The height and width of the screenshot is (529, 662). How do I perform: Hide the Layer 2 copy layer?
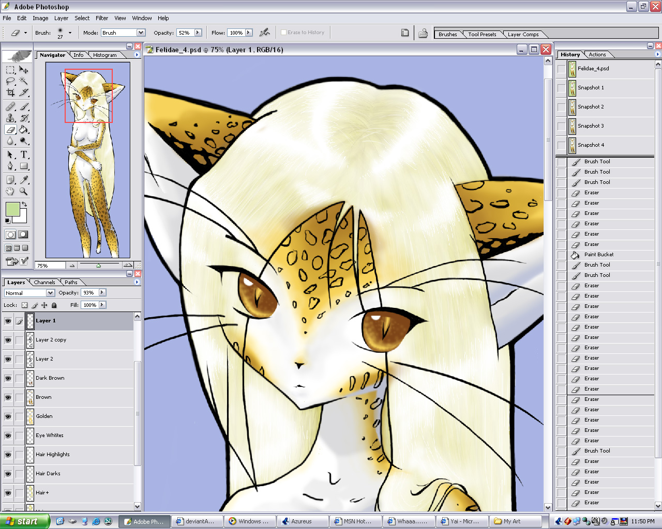(x=8, y=340)
